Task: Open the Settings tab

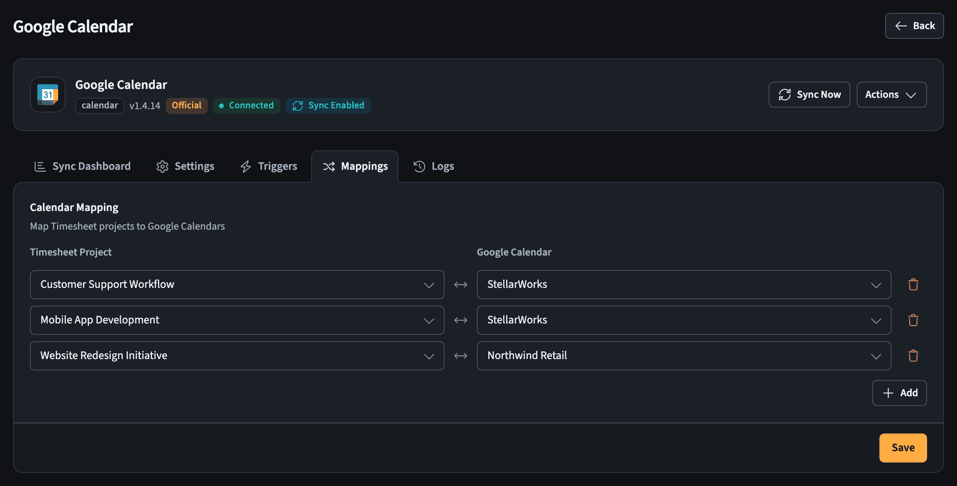Action: click(185, 166)
